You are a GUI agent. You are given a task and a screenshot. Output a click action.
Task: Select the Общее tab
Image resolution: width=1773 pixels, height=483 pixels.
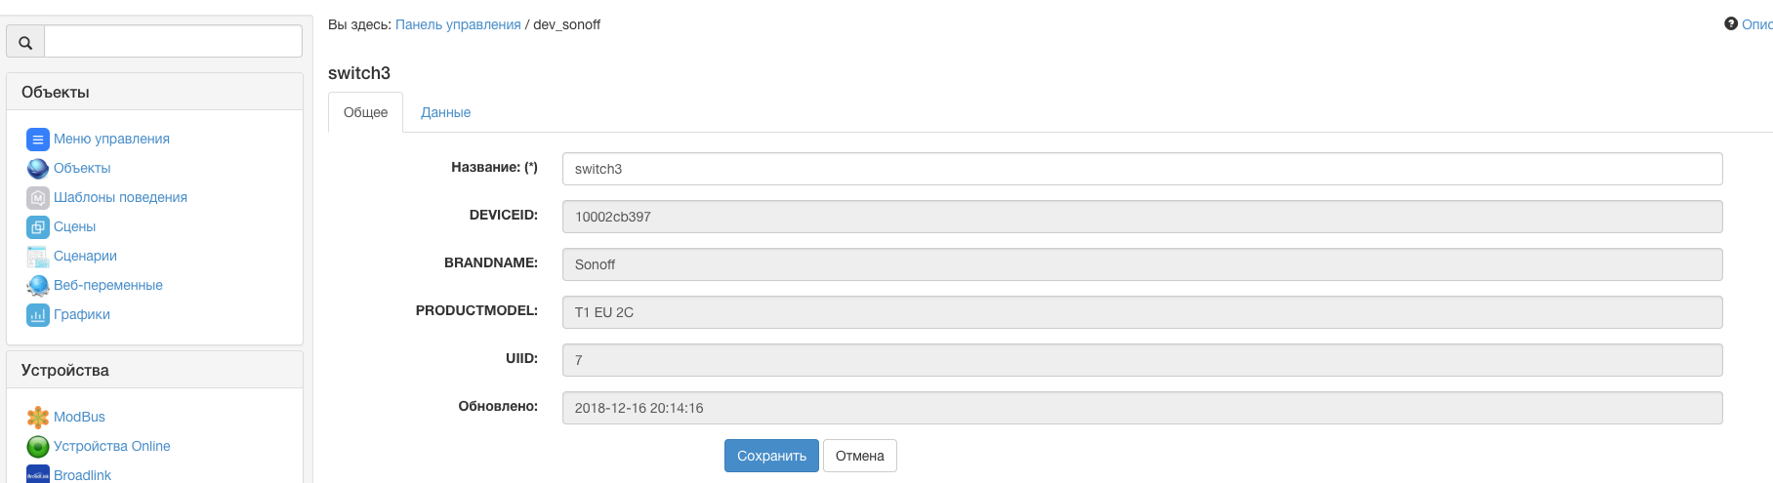coord(365,113)
